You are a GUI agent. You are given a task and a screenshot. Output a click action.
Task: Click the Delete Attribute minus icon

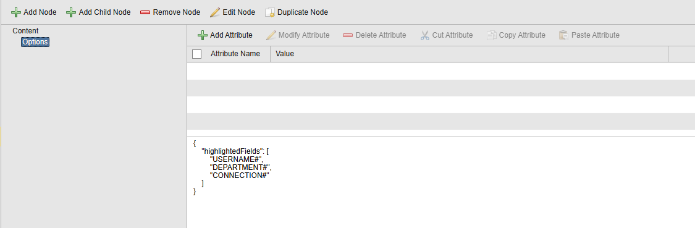tap(348, 35)
